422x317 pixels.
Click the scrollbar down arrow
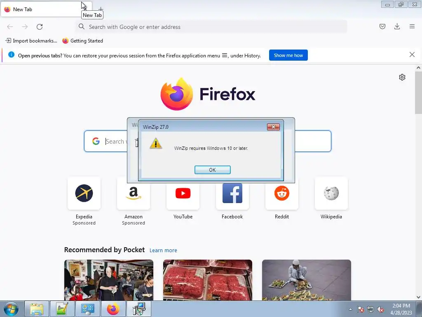pos(418,297)
